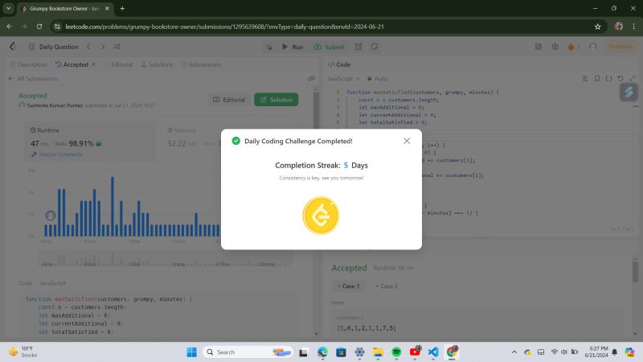Image resolution: width=643 pixels, height=362 pixels.
Task: Switch to the Submissions tab
Action: click(x=201, y=64)
